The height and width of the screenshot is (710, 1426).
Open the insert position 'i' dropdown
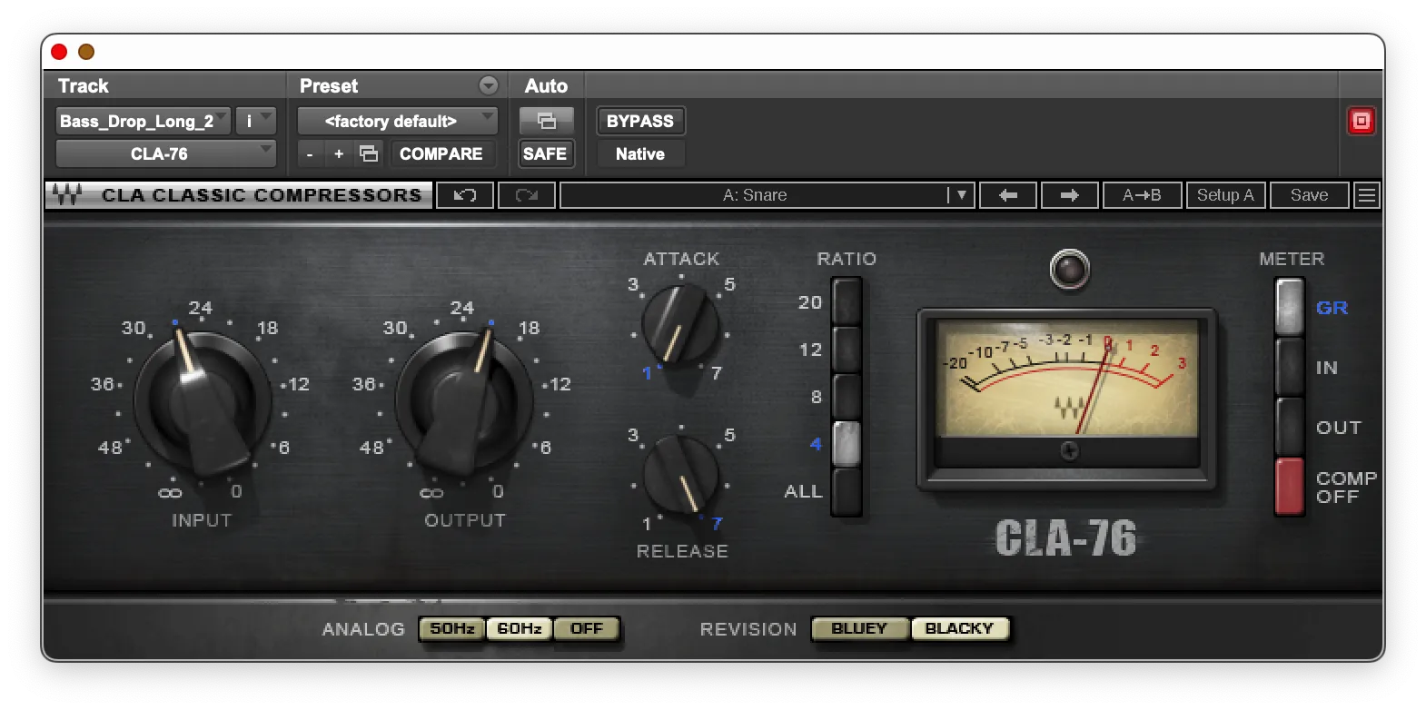point(256,121)
